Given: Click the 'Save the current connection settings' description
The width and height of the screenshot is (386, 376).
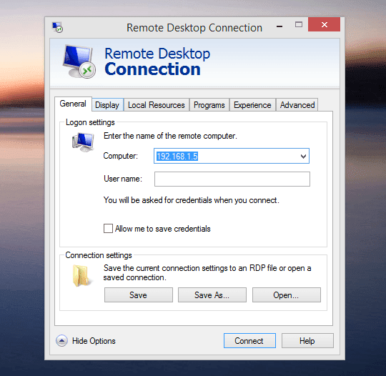Looking at the screenshot, I should coord(207,272).
